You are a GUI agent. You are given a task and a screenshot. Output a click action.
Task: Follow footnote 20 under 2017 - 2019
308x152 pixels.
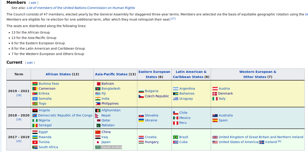point(19,141)
